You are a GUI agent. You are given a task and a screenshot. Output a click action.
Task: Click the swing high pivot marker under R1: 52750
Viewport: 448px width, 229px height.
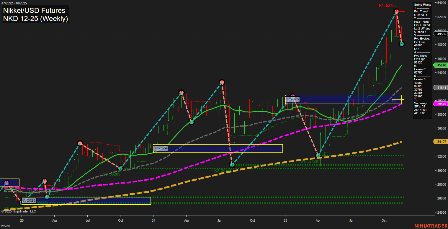[x=396, y=12]
